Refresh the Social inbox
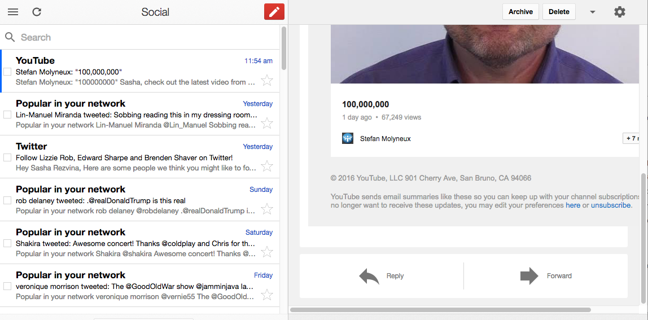The width and height of the screenshot is (648, 320). (37, 12)
